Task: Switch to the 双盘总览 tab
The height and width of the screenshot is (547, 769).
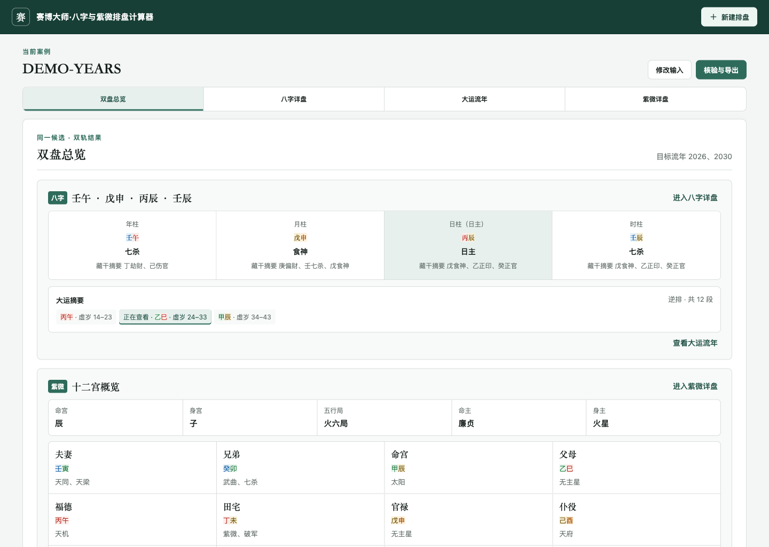Action: tap(113, 99)
